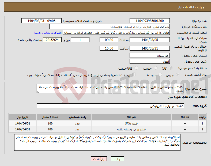
Task: Click the resize handle of the buyer notes box
Action: (16, 149)
